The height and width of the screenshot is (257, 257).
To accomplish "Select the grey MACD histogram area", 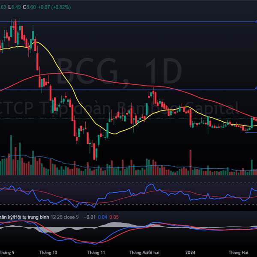I will coord(115,224).
